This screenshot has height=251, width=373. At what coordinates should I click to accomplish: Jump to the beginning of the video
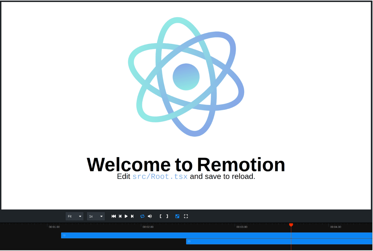(x=114, y=216)
